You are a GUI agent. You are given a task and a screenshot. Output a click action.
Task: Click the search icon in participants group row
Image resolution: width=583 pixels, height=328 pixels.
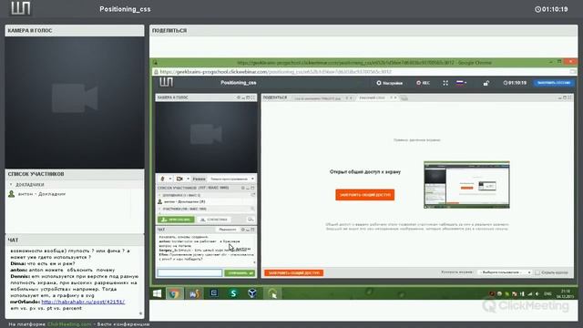[252, 209]
